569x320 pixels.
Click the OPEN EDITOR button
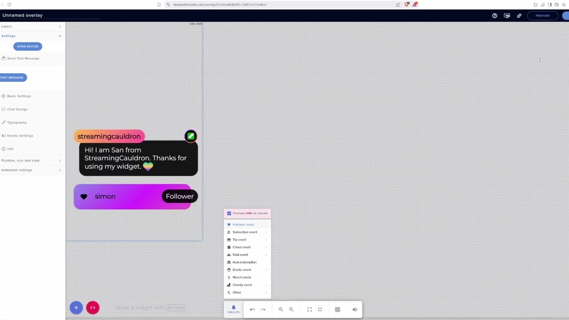tap(28, 46)
